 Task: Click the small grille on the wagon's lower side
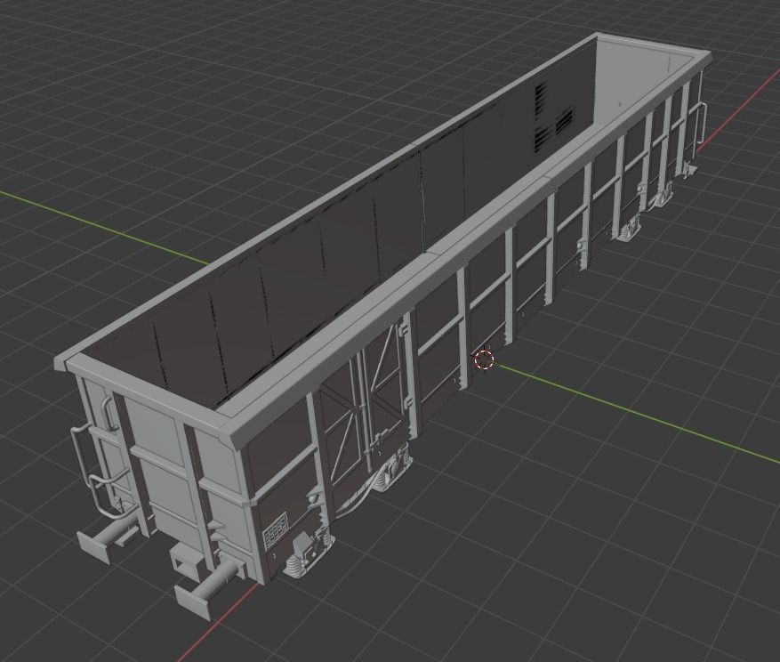(275, 529)
